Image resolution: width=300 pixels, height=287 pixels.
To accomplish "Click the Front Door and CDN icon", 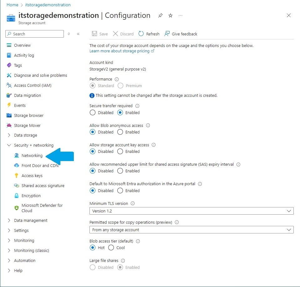I will (x=17, y=165).
